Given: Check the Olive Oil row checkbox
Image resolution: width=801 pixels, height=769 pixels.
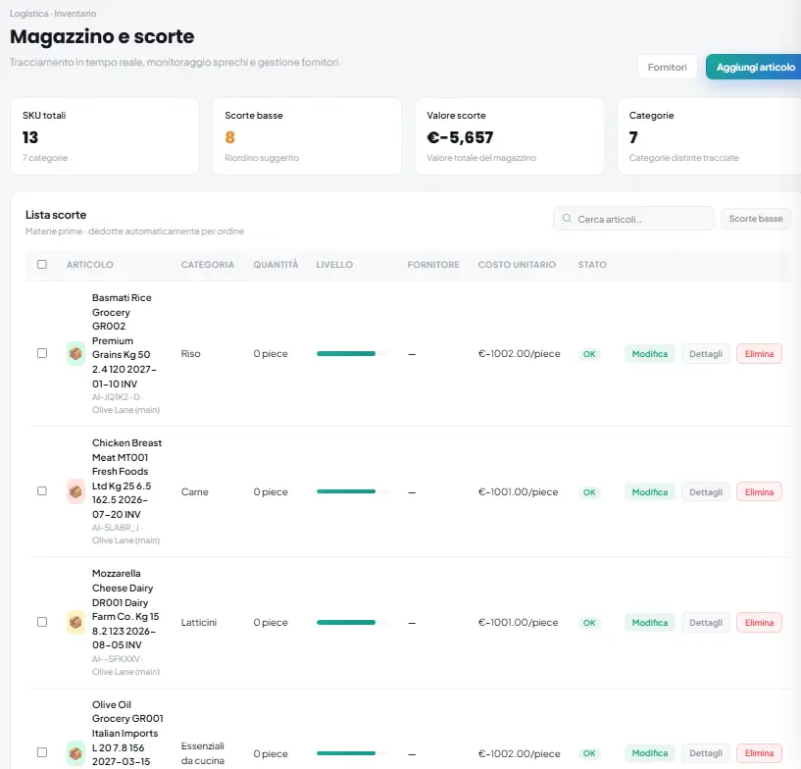Looking at the screenshot, I should (x=42, y=752).
